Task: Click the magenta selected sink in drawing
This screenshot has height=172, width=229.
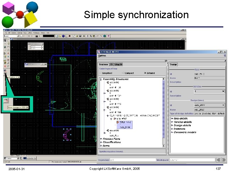Action: coord(67,135)
